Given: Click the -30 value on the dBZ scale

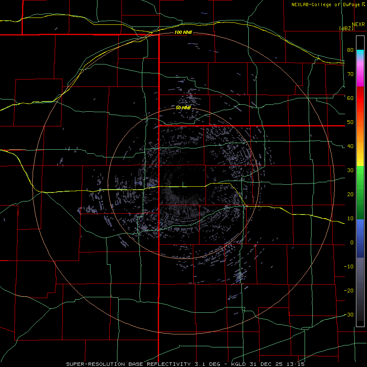Looking at the screenshot, I should point(349,315).
